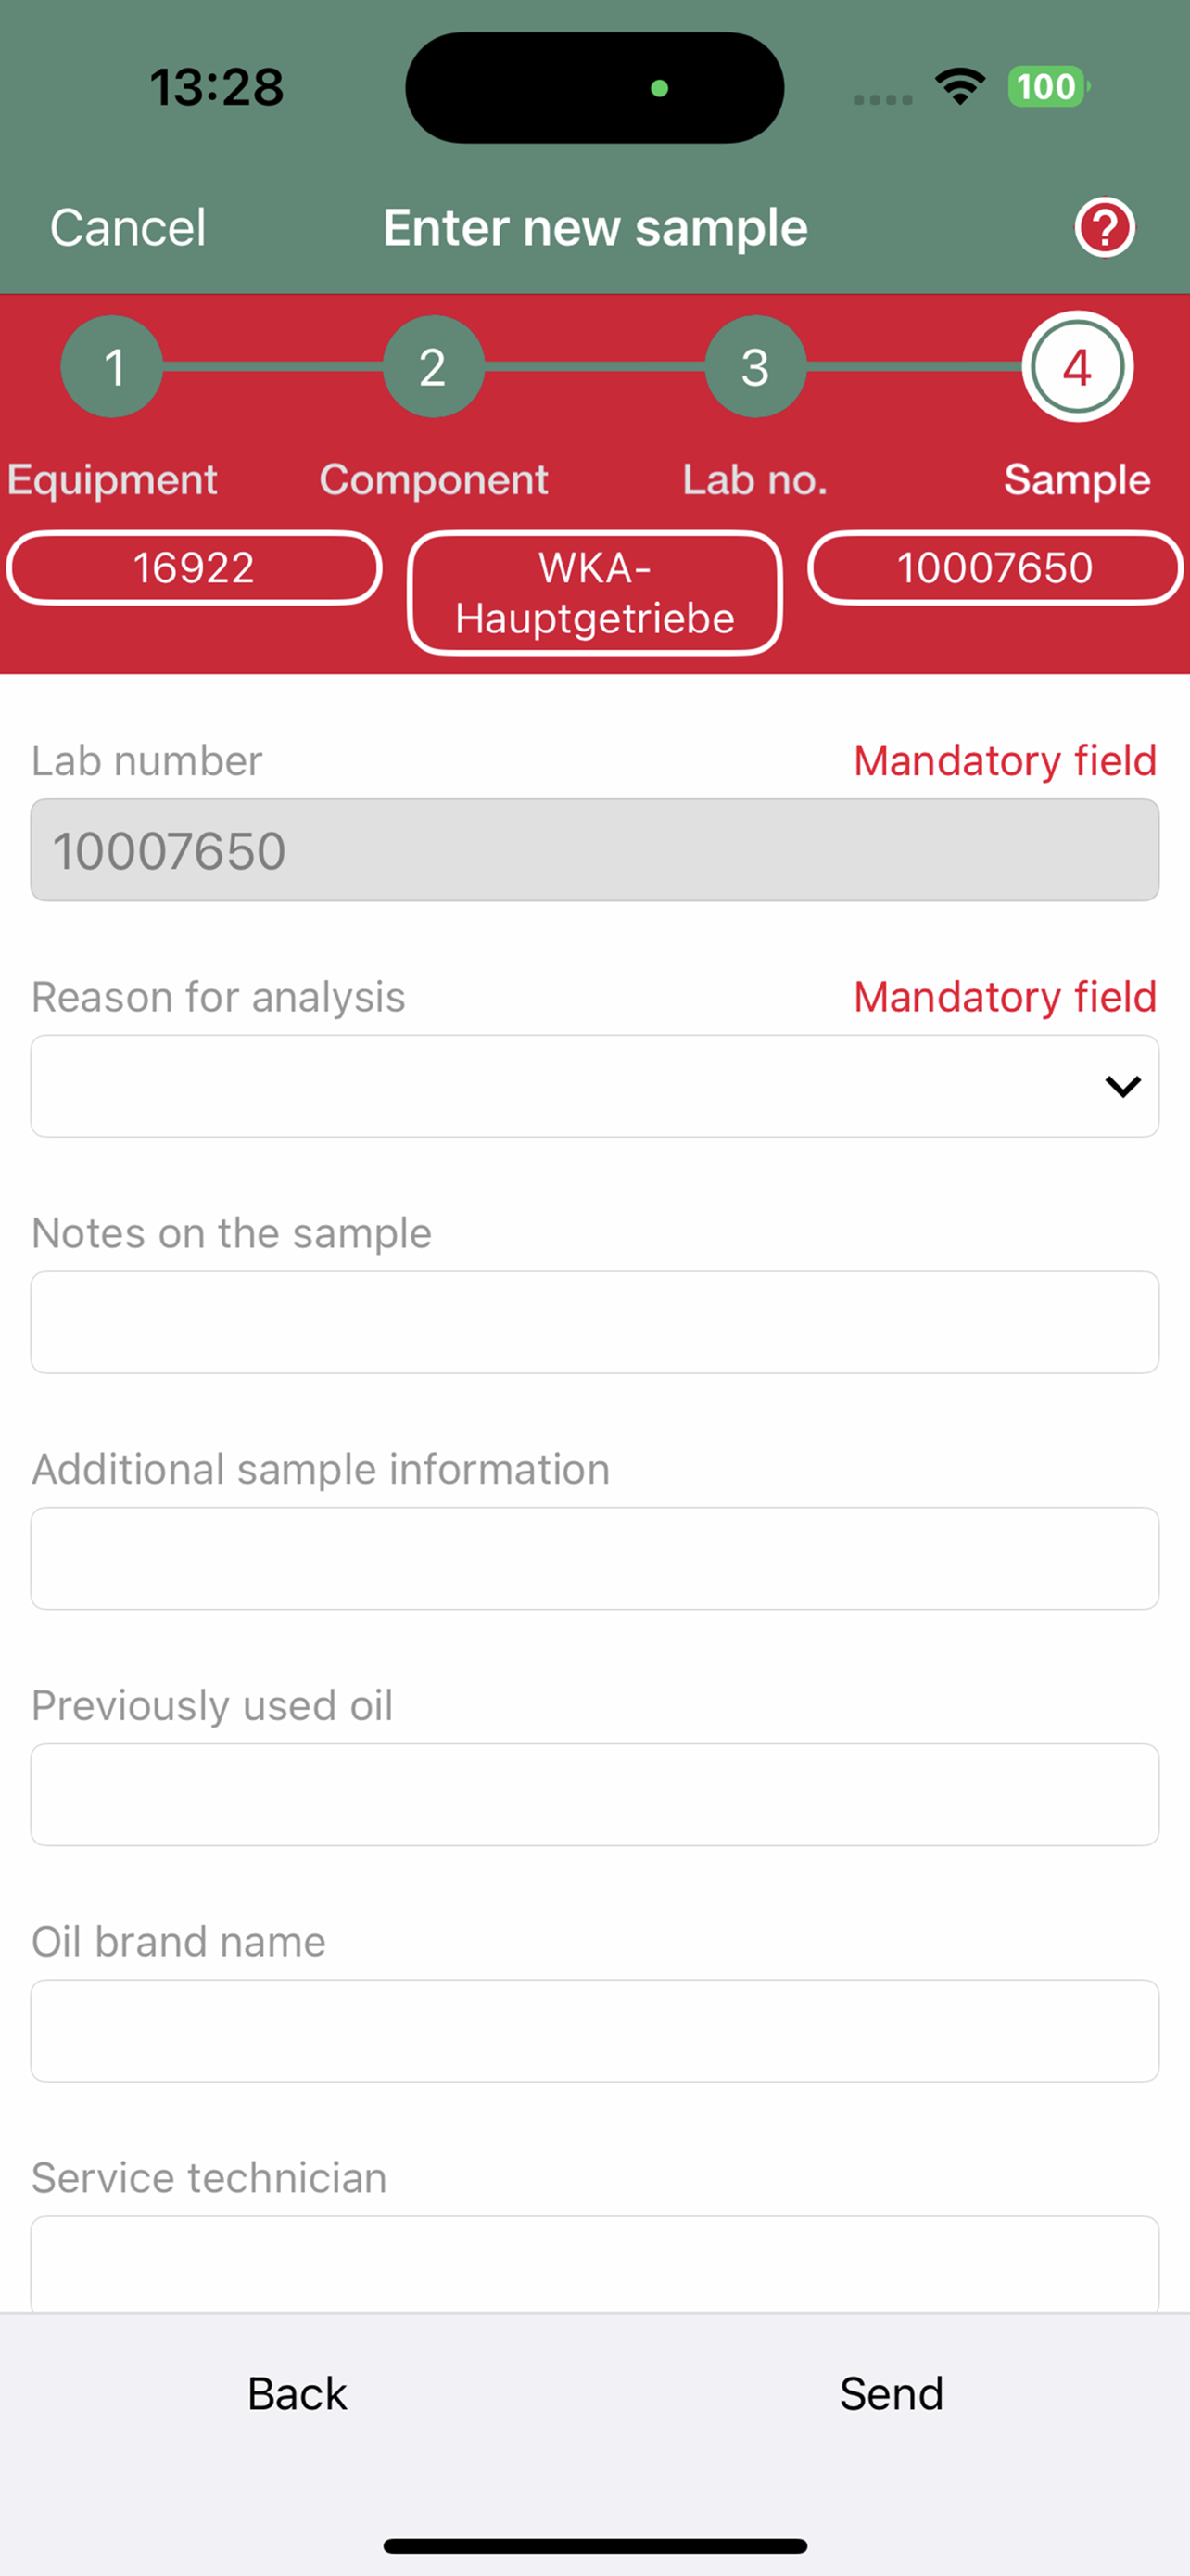This screenshot has width=1190, height=2576.
Task: Cancel entering the new sample
Action: 128,228
